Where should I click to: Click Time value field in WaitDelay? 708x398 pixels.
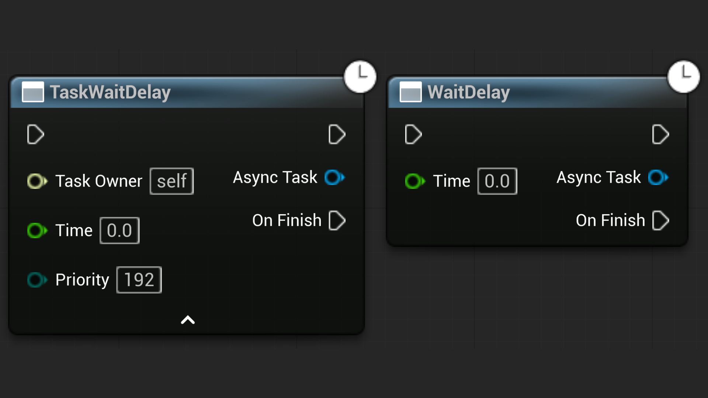click(x=497, y=181)
